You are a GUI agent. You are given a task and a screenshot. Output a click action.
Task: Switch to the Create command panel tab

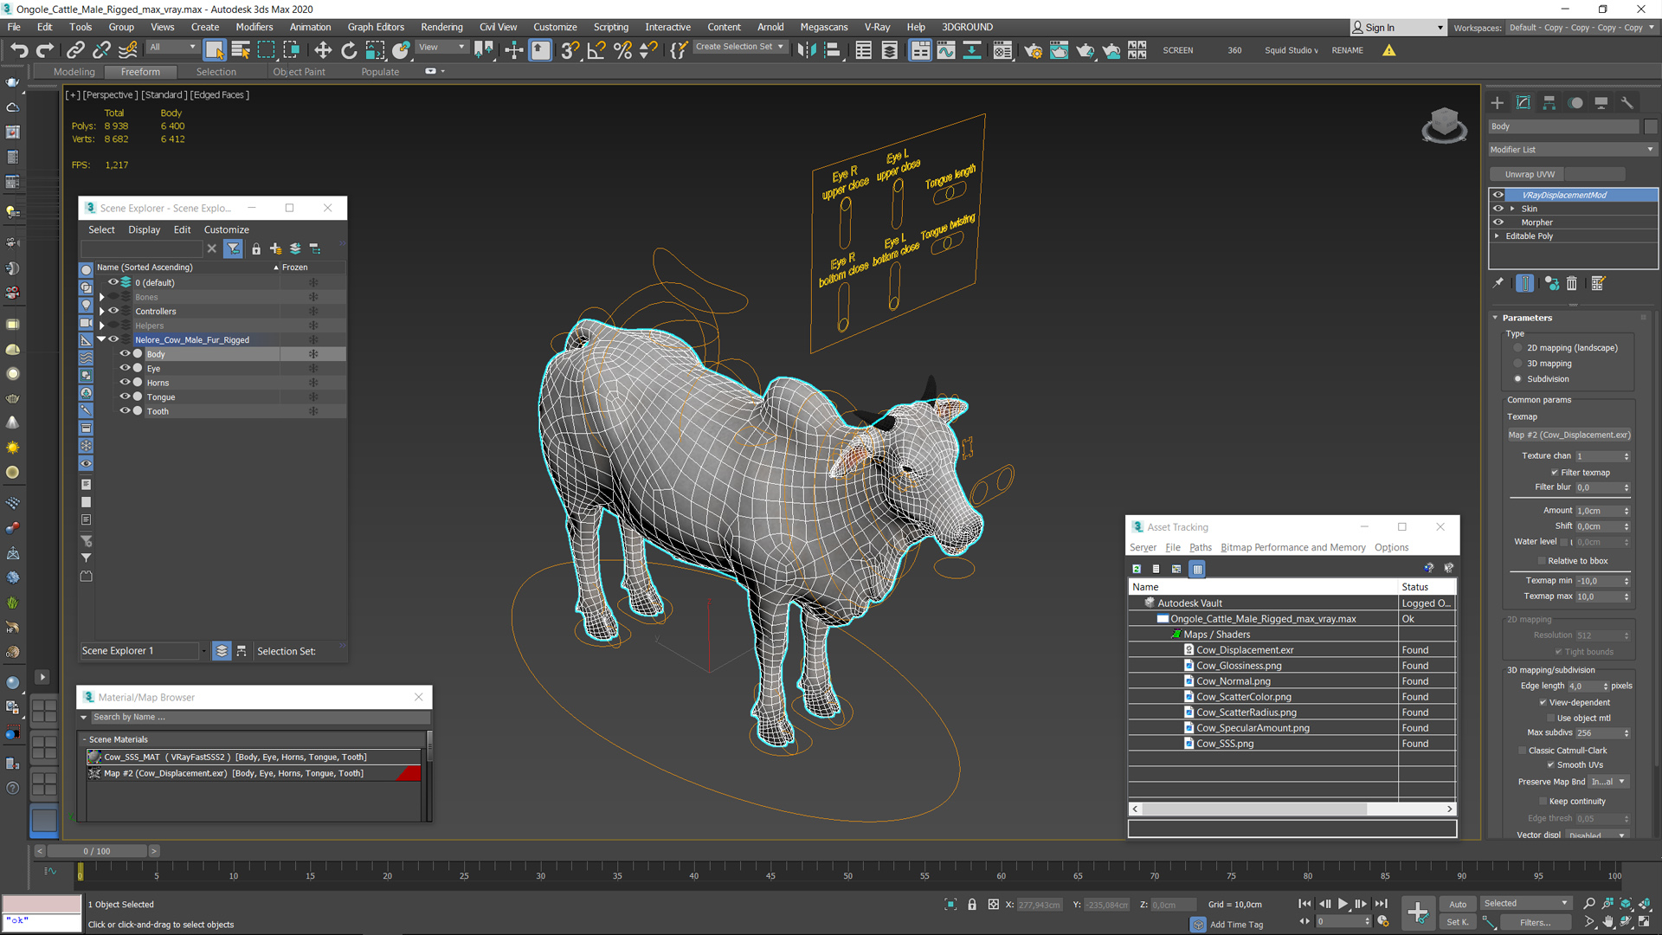coord(1498,102)
